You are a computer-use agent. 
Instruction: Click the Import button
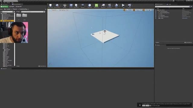pyautogui.click(x=12, y=7)
